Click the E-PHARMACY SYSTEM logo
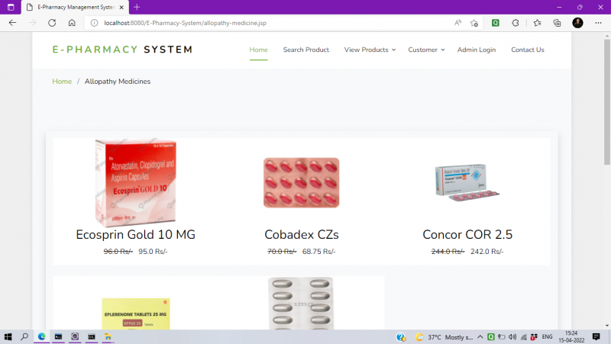 pos(122,50)
